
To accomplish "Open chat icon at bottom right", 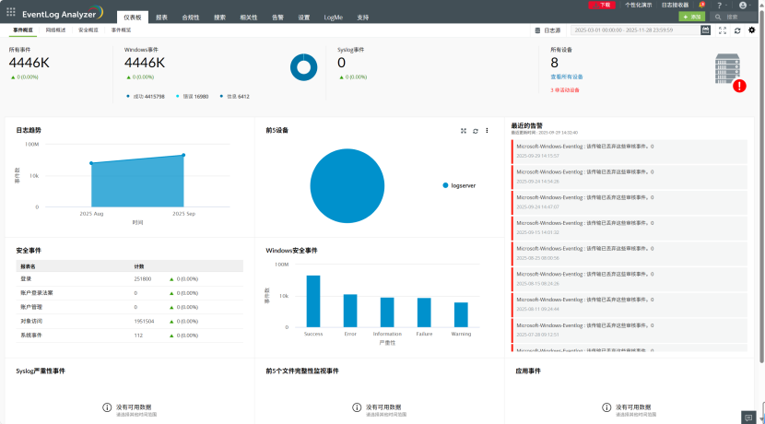I will (x=748, y=417).
